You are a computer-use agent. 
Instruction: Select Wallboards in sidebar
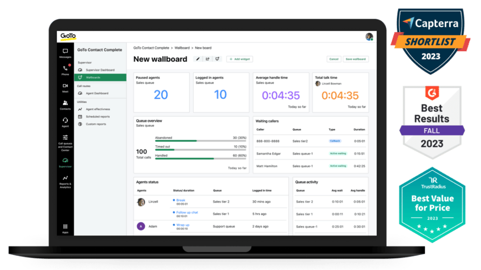(x=100, y=77)
